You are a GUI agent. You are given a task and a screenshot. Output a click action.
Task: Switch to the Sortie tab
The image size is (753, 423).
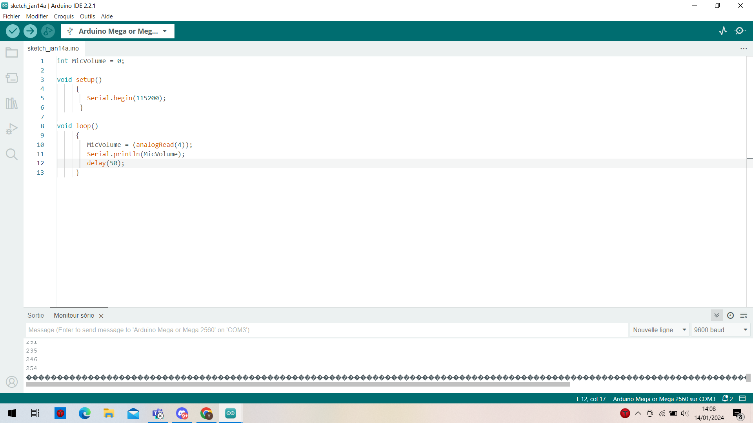point(36,315)
